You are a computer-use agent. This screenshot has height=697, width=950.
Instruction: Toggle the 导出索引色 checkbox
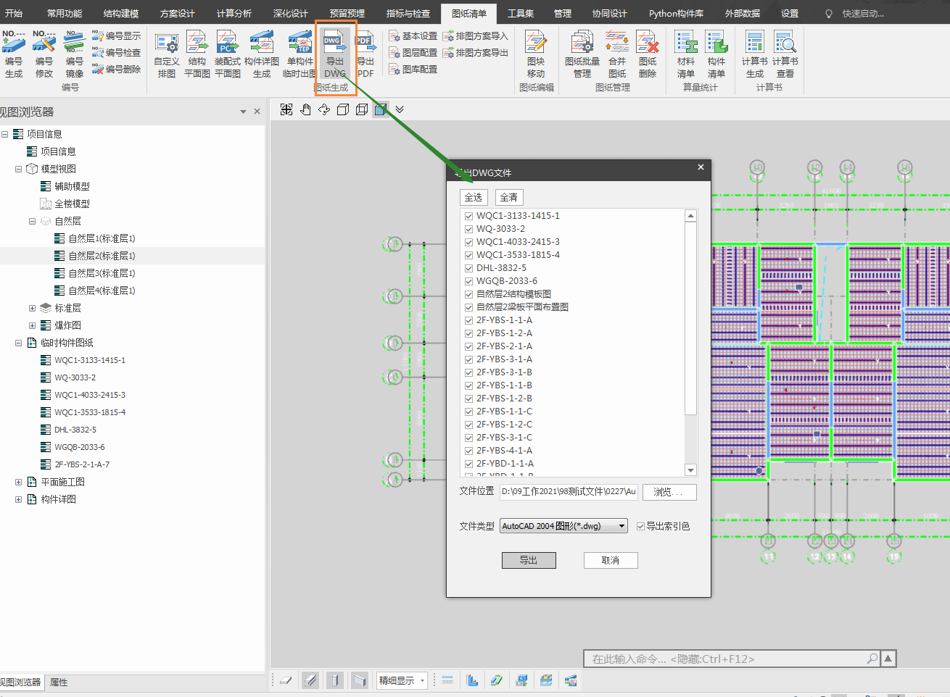coord(641,527)
